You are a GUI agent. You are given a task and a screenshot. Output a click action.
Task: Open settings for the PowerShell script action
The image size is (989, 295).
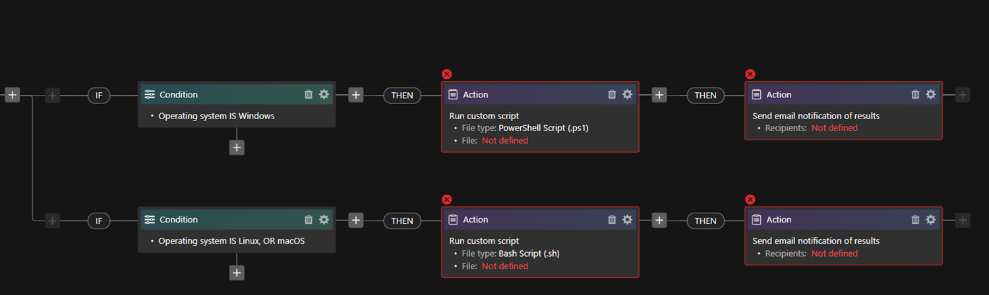(627, 95)
